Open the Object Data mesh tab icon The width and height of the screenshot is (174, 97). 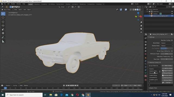point(146,73)
